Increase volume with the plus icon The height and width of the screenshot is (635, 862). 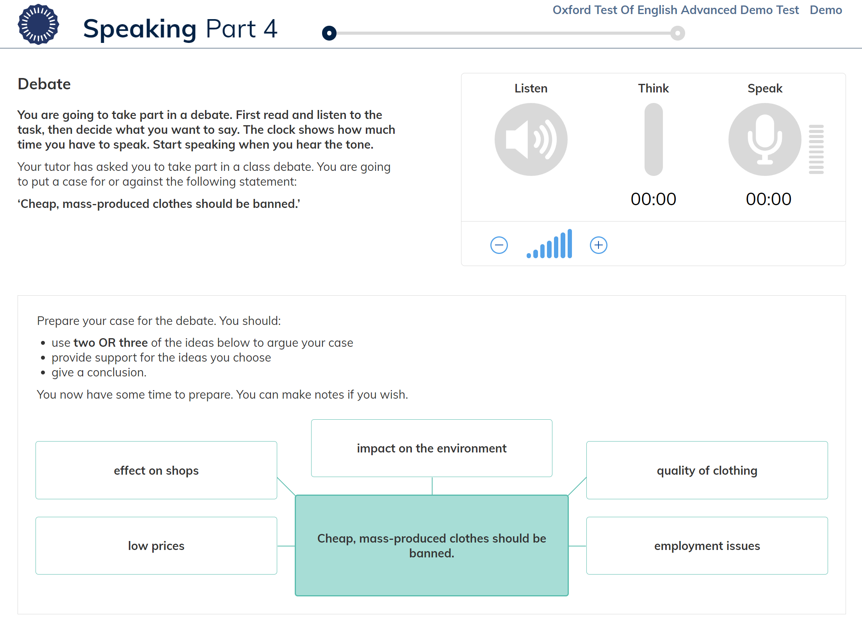pyautogui.click(x=598, y=245)
